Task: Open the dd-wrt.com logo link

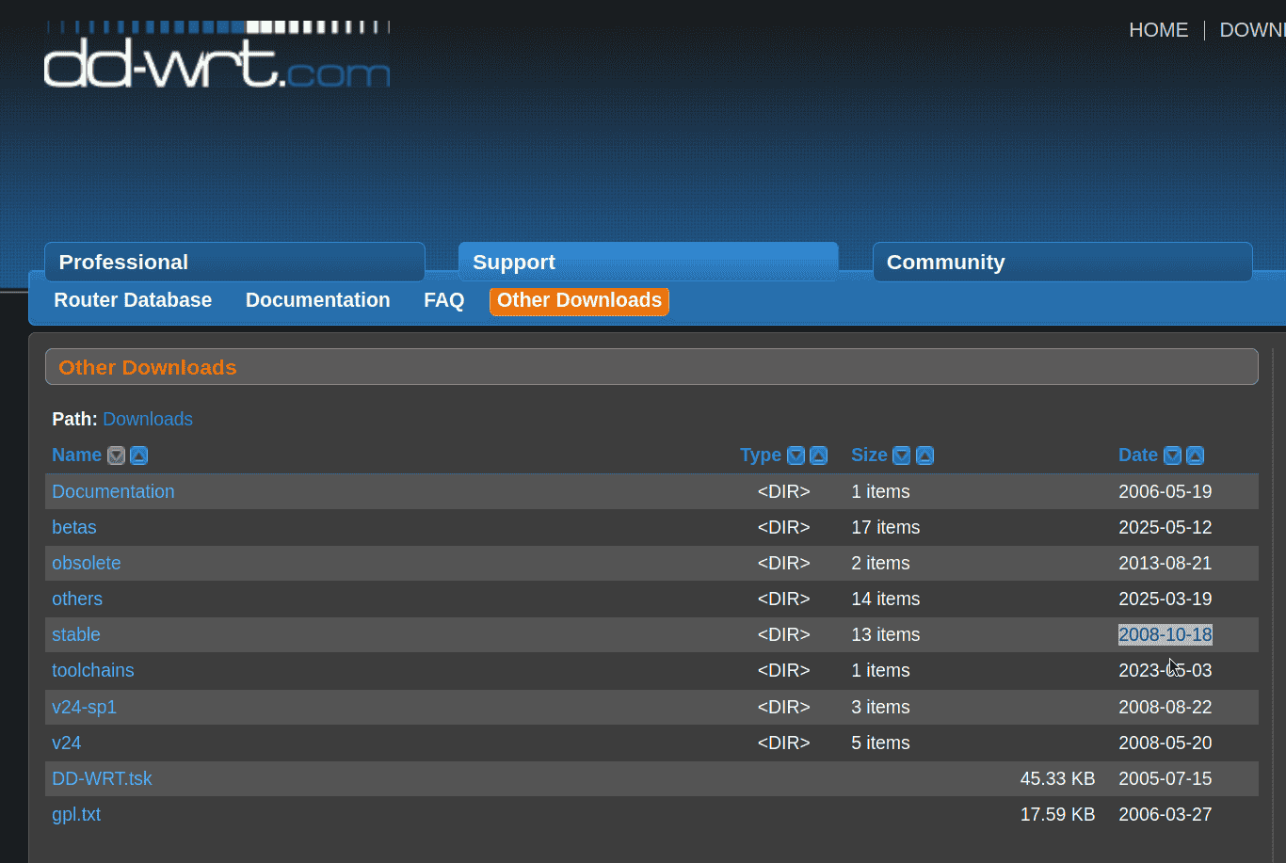Action: pyautogui.click(x=216, y=56)
